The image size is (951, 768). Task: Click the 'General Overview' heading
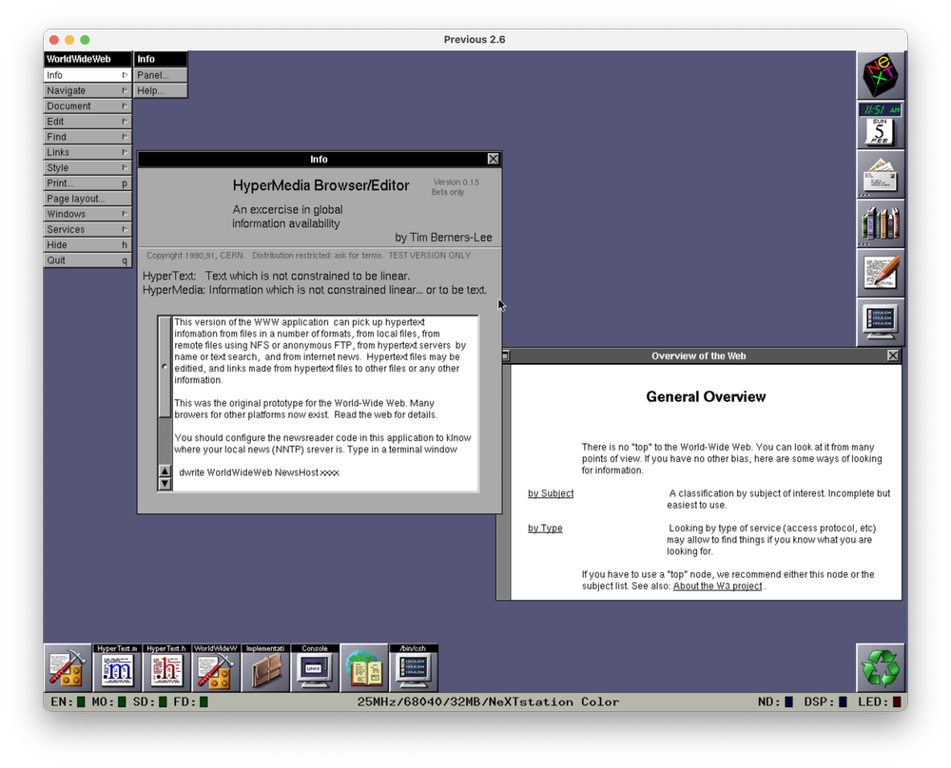[706, 396]
